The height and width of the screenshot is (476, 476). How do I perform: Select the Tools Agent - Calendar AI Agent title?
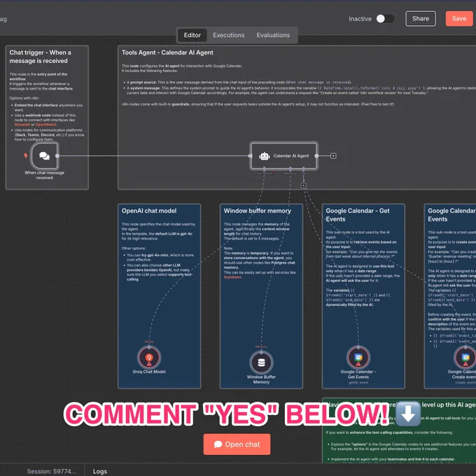[x=167, y=52]
